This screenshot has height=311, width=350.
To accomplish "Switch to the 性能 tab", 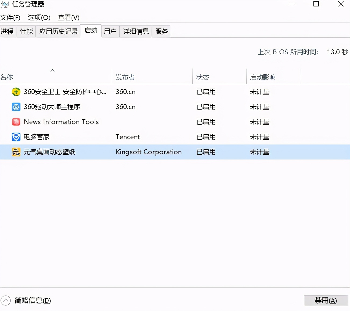I will click(x=26, y=31).
